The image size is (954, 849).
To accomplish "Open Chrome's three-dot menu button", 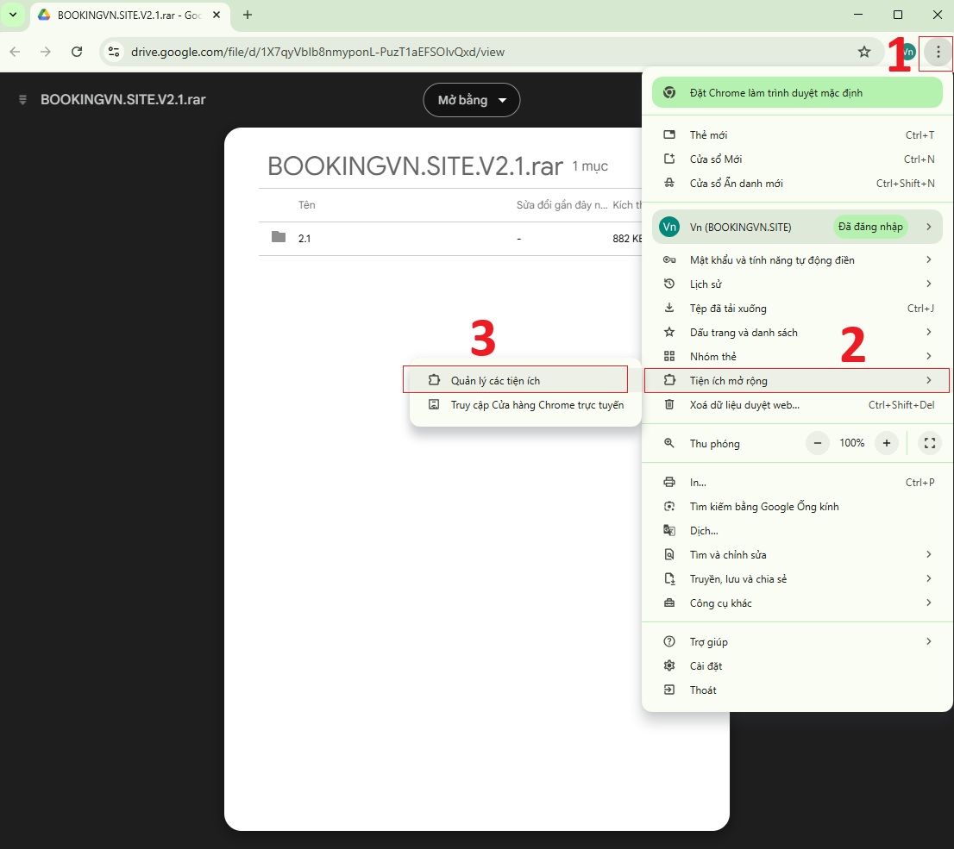I will tap(938, 53).
